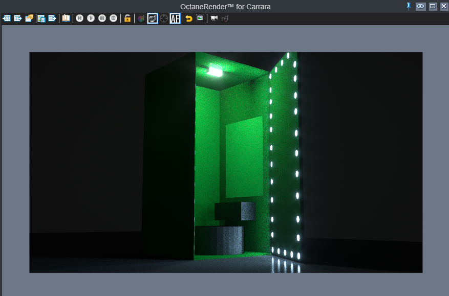Open the folder icon with orange hand
The image size is (449, 296).
click(x=29, y=18)
